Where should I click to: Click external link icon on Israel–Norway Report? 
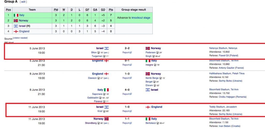click(x=131, y=52)
